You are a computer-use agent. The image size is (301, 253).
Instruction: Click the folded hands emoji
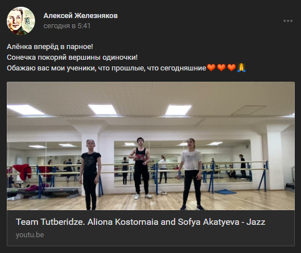[x=241, y=68]
